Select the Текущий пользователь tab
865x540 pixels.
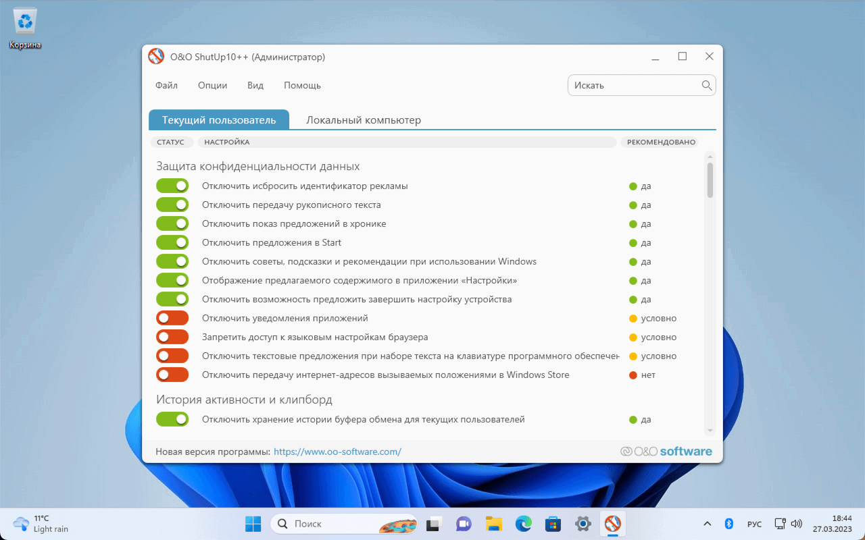219,119
